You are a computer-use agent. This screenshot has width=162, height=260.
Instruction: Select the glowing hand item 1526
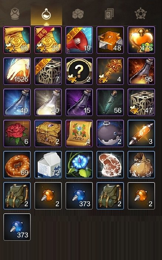click(x=17, y=71)
